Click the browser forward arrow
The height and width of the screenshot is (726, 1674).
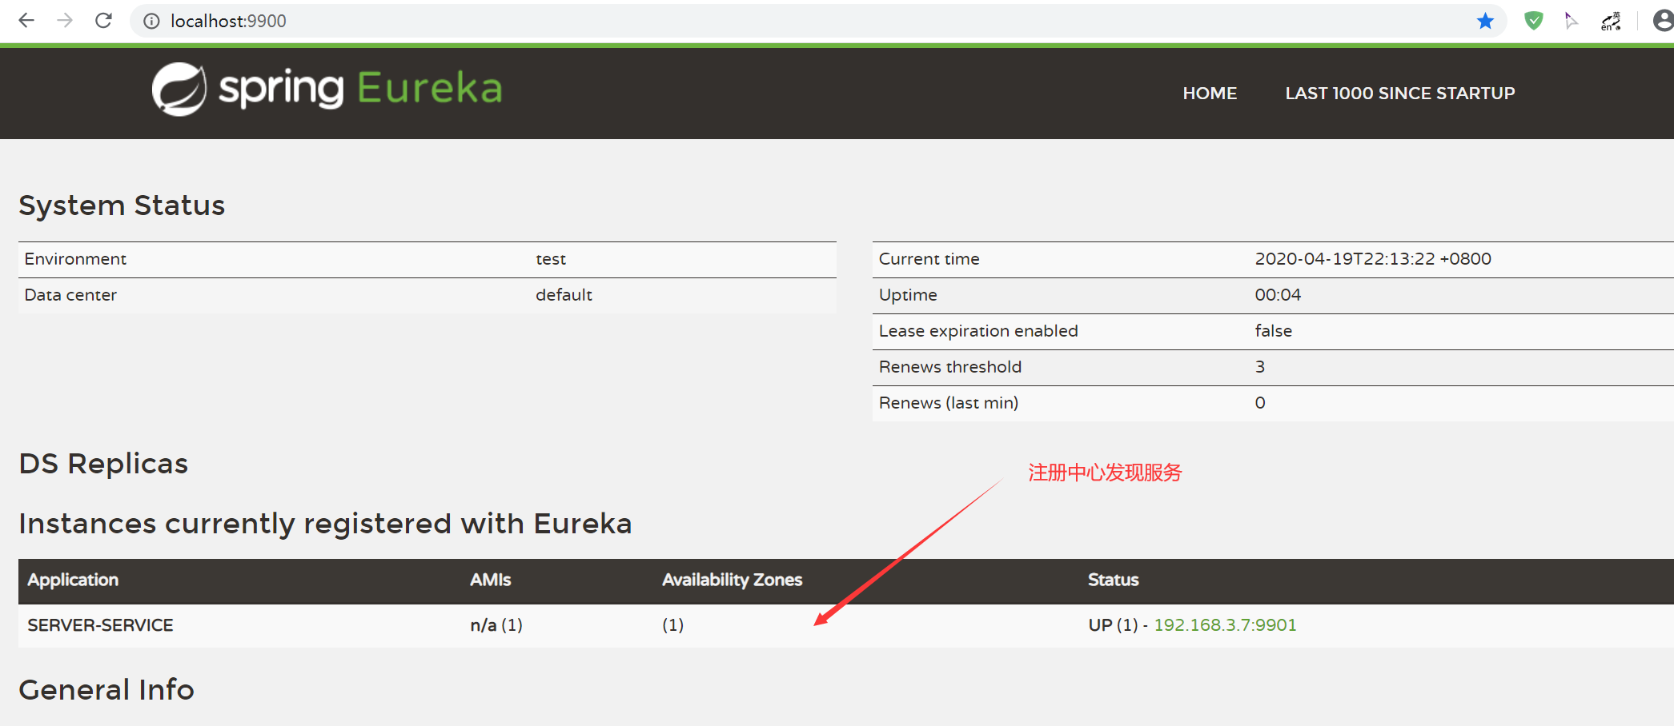pyautogui.click(x=65, y=21)
